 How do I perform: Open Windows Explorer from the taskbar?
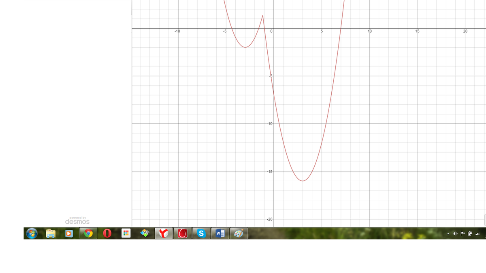click(x=51, y=233)
